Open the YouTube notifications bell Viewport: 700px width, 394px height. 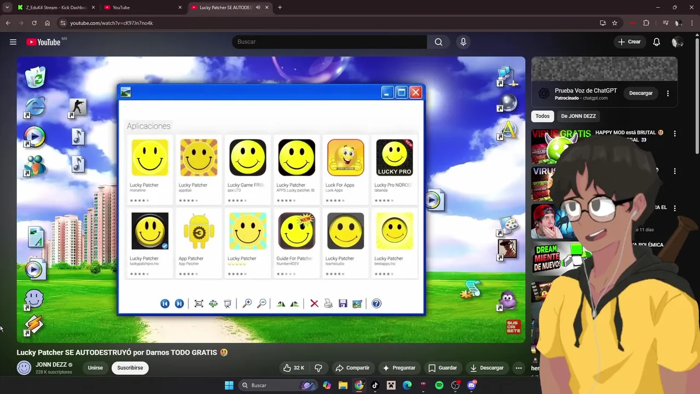656,42
